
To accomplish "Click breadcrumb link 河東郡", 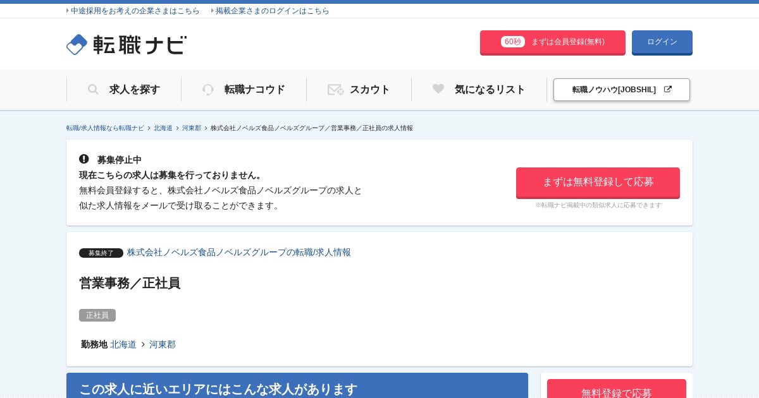I will (192, 128).
